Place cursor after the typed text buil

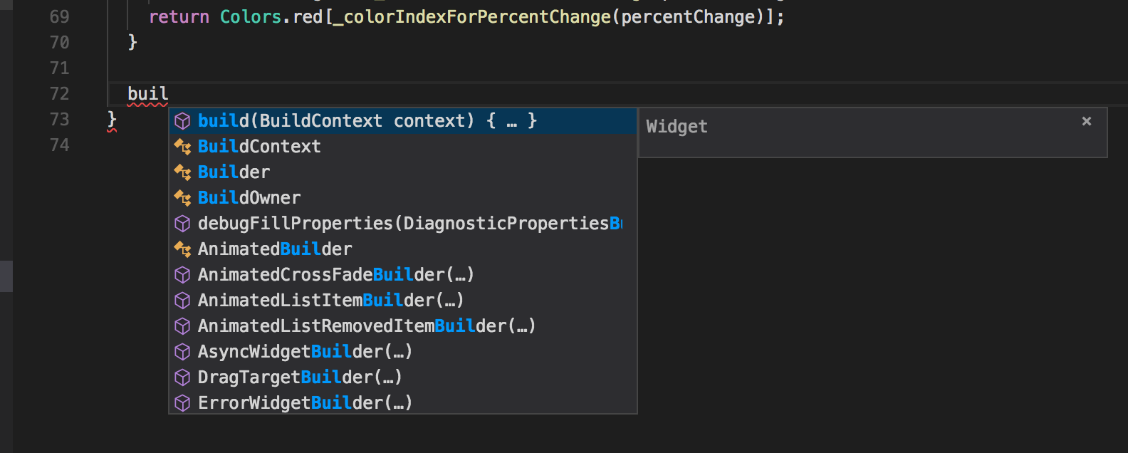coord(169,93)
